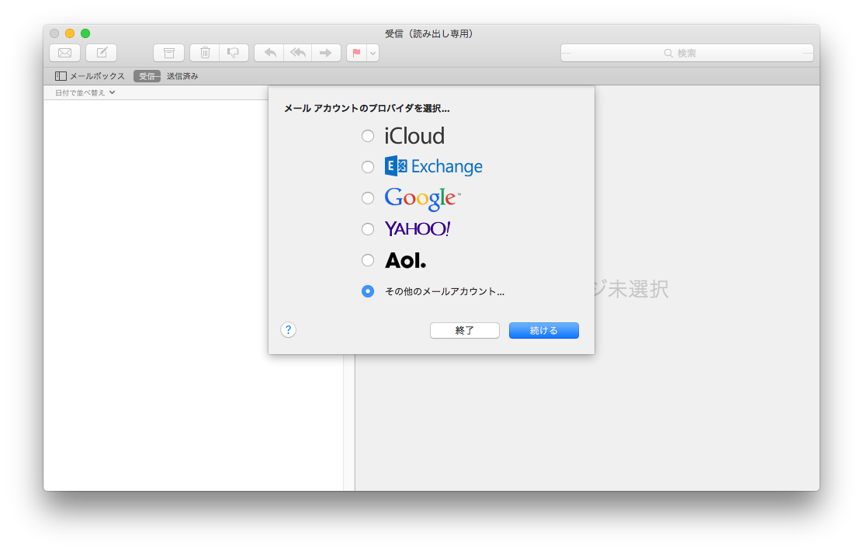The image size is (863, 553).
Task: Minimize the window with yellow button
Action: [70, 33]
